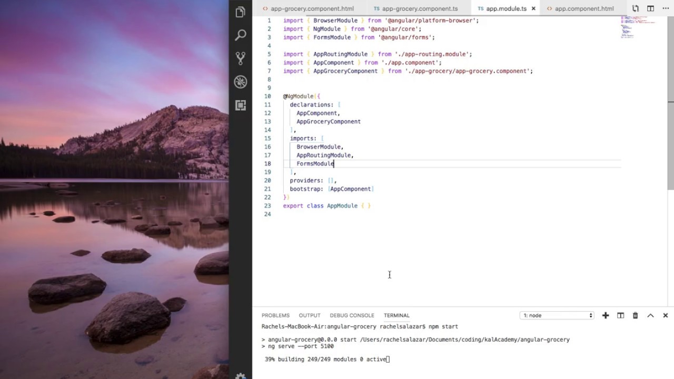Switch to app-grocery.component.html tab

(308, 8)
